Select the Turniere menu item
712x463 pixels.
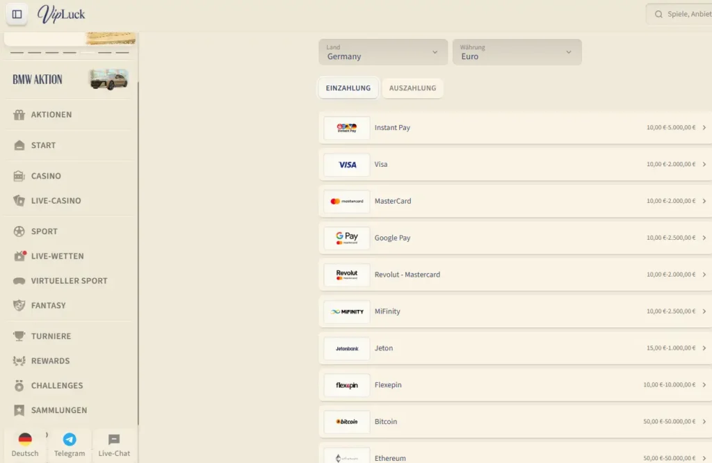click(69, 336)
